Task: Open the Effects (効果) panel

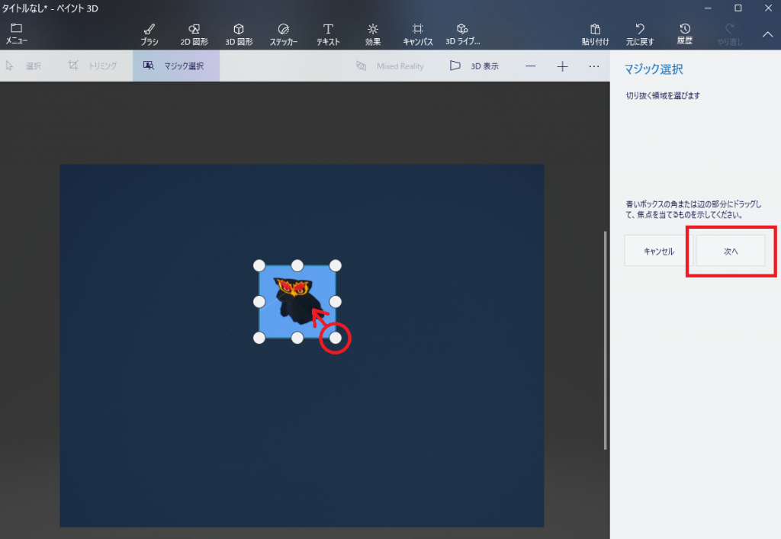Action: 372,34
